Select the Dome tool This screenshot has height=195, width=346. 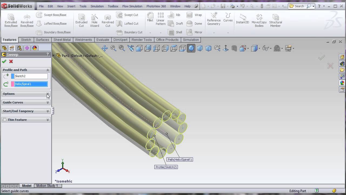pyautogui.click(x=194, y=24)
